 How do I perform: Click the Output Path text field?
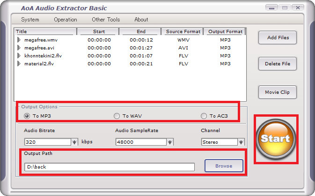click(x=110, y=167)
